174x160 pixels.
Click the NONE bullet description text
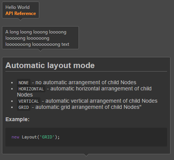tap(84, 82)
